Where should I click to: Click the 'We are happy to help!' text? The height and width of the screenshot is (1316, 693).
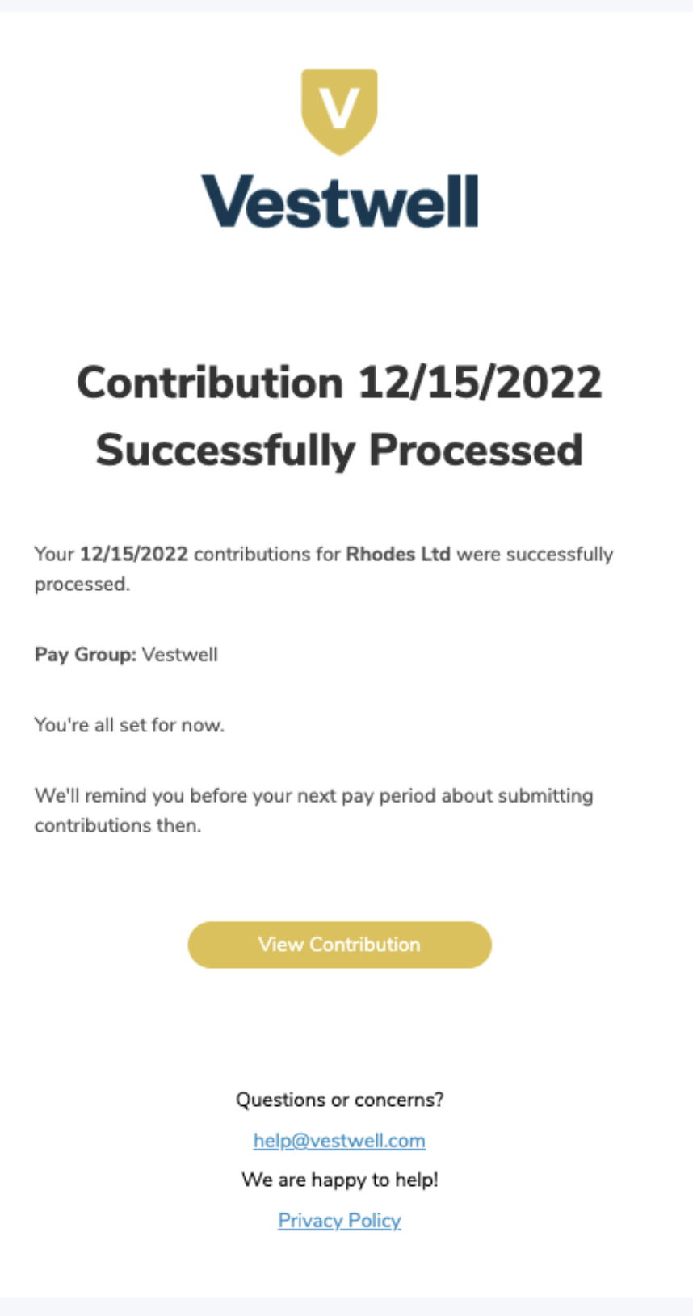[x=339, y=1180]
